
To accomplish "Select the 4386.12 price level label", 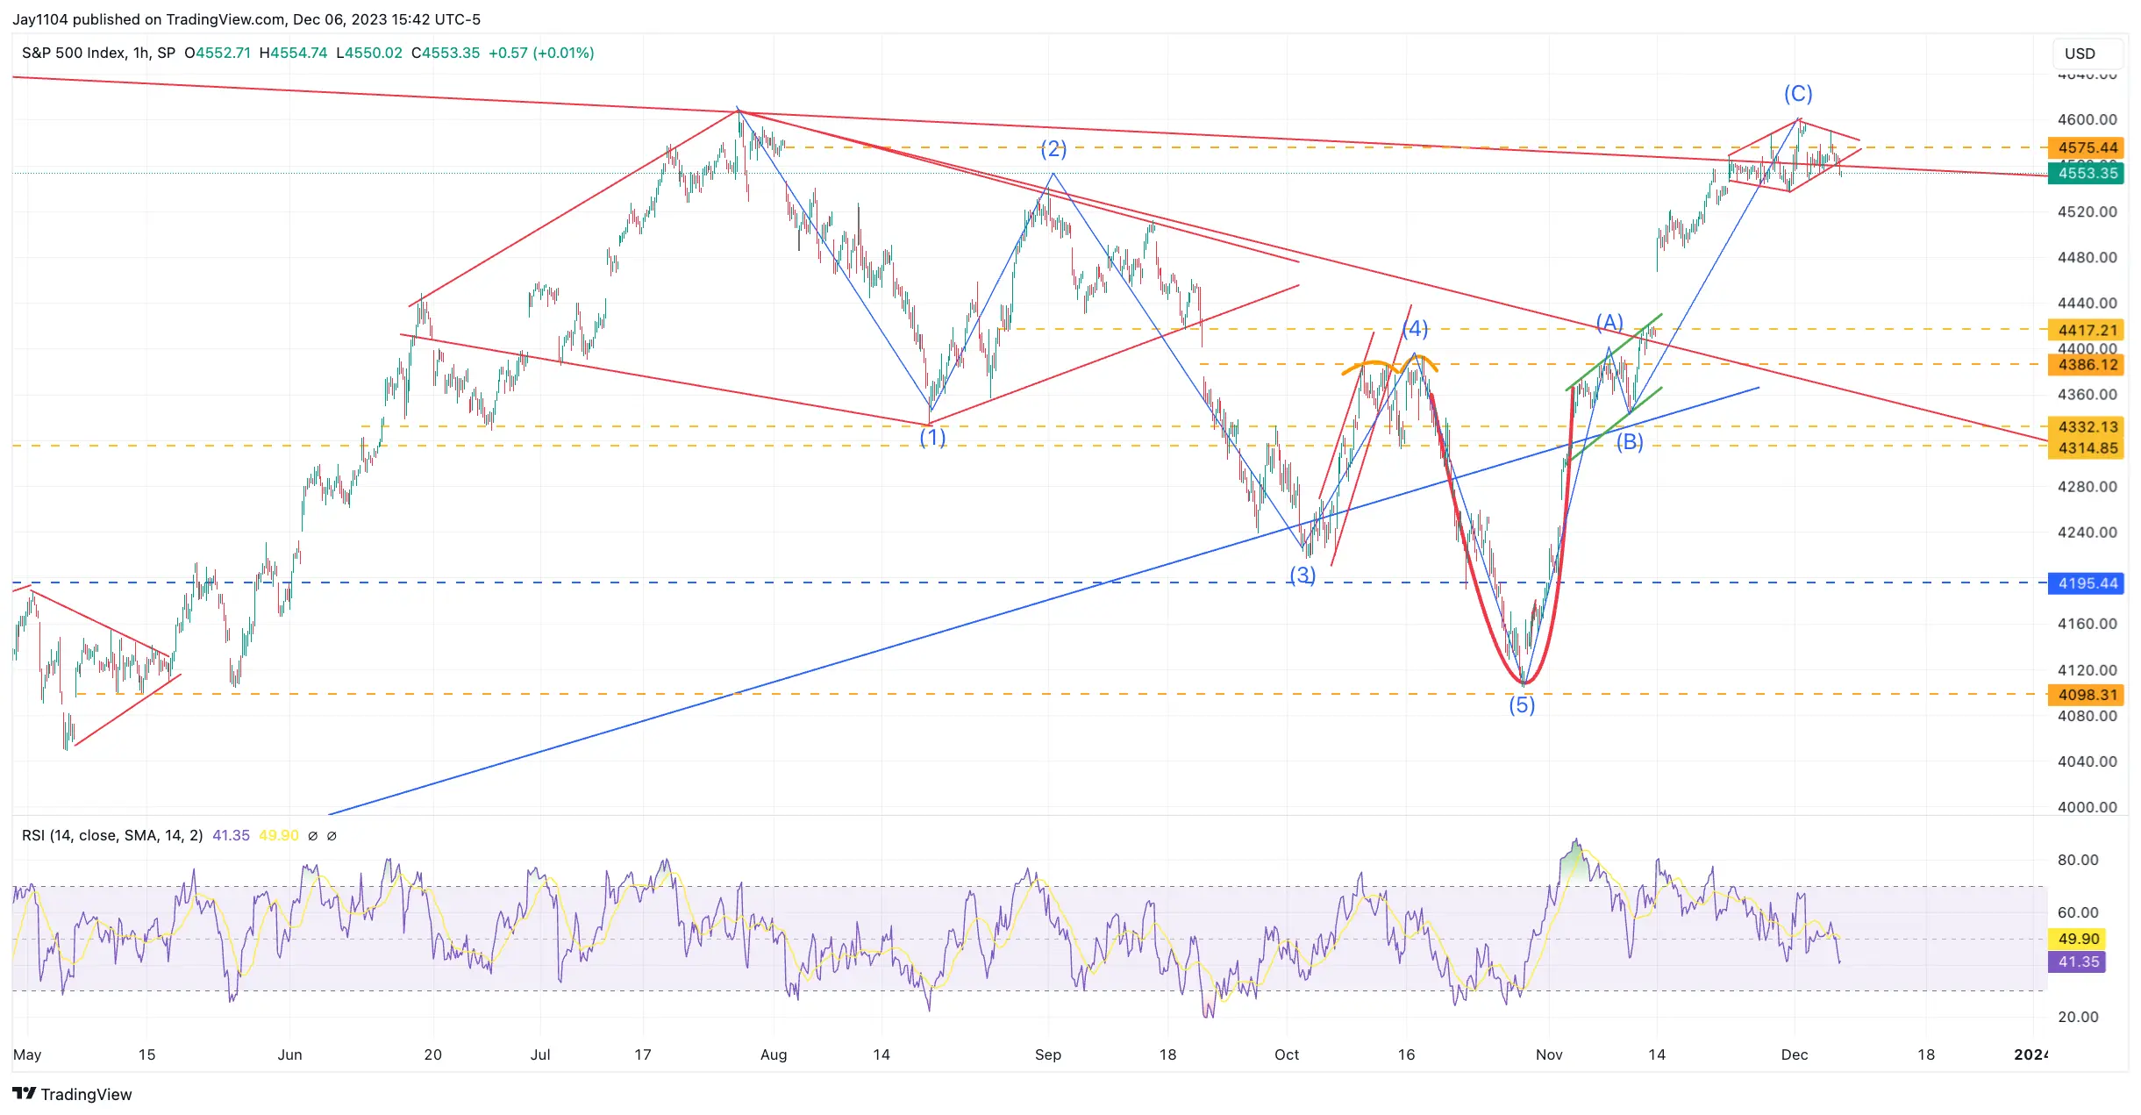I will (x=2086, y=364).
